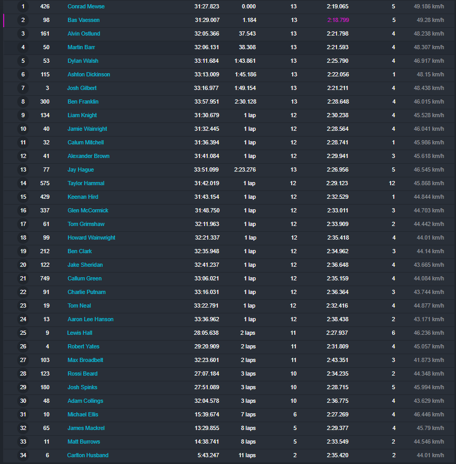Click the position 5 badge for Dylan Walsh
The image size is (456, 464).
(x=23, y=61)
